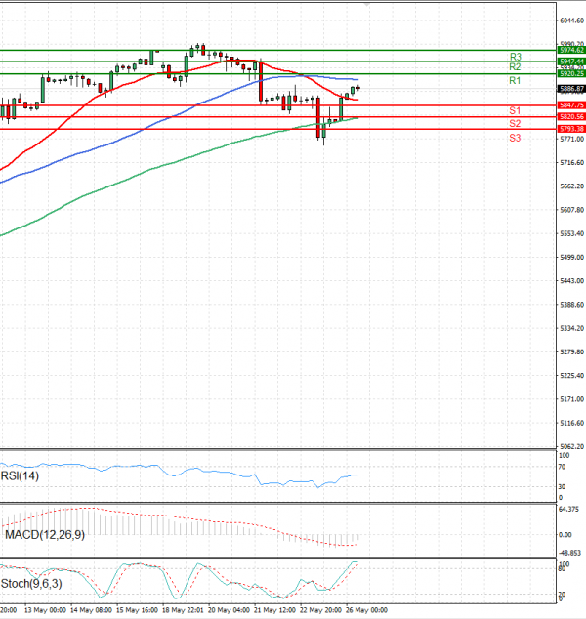Click the 5771.00 price axis value
Viewport: 586px width, 619px height.
click(571, 139)
